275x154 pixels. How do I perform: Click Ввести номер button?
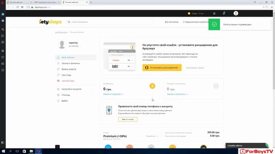point(128,119)
